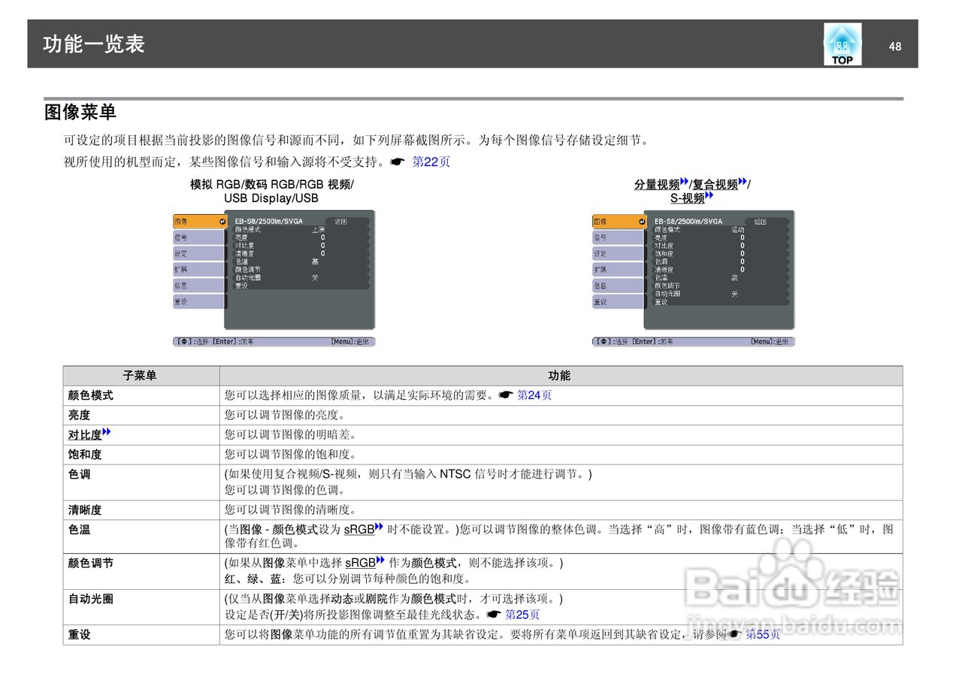Image resolution: width=962 pixels, height=680 pixels.
Task: Select 设定 tab in the RGB menu screenshot
Action: (199, 253)
